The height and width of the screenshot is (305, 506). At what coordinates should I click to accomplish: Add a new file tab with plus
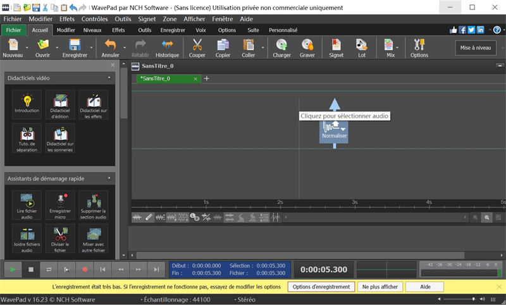(207, 78)
